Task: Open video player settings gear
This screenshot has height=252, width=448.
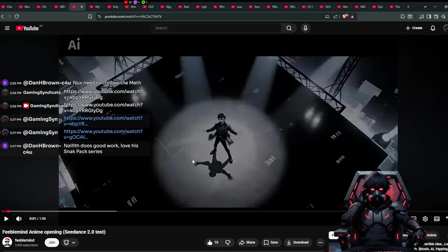Action: tap(425, 219)
